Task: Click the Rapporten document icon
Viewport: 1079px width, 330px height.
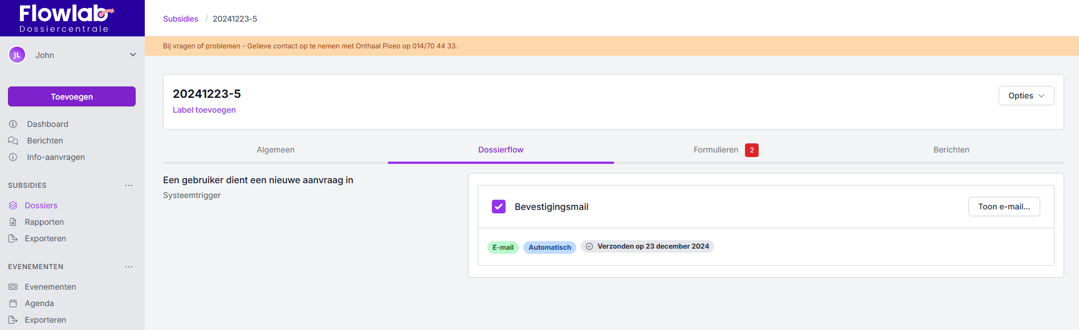Action: click(13, 222)
